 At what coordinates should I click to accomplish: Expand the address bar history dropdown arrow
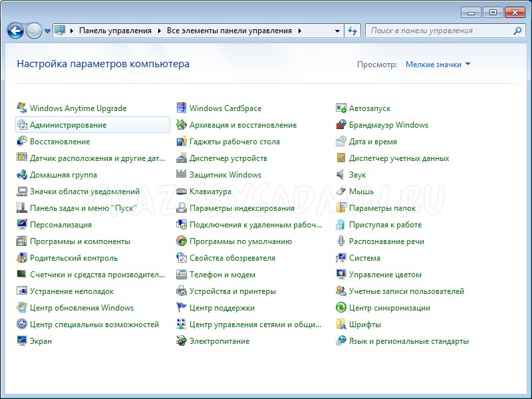tap(338, 31)
